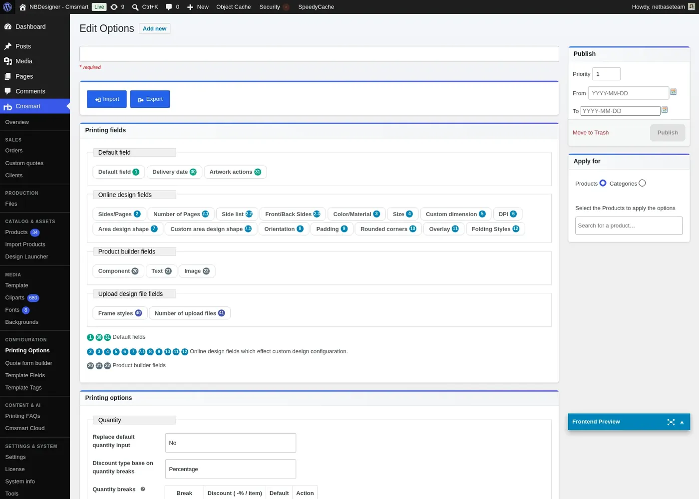Click the Add new button
Image resolution: width=699 pixels, height=499 pixels.
pyautogui.click(x=155, y=29)
